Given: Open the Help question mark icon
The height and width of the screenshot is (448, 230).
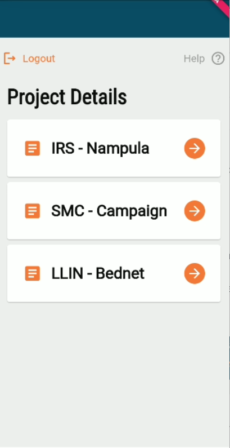Looking at the screenshot, I should point(218,59).
